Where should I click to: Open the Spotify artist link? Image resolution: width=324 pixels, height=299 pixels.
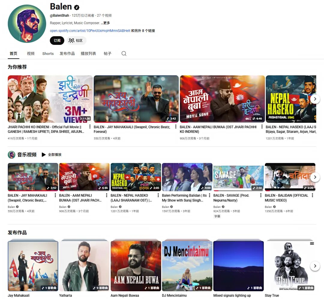(90, 31)
